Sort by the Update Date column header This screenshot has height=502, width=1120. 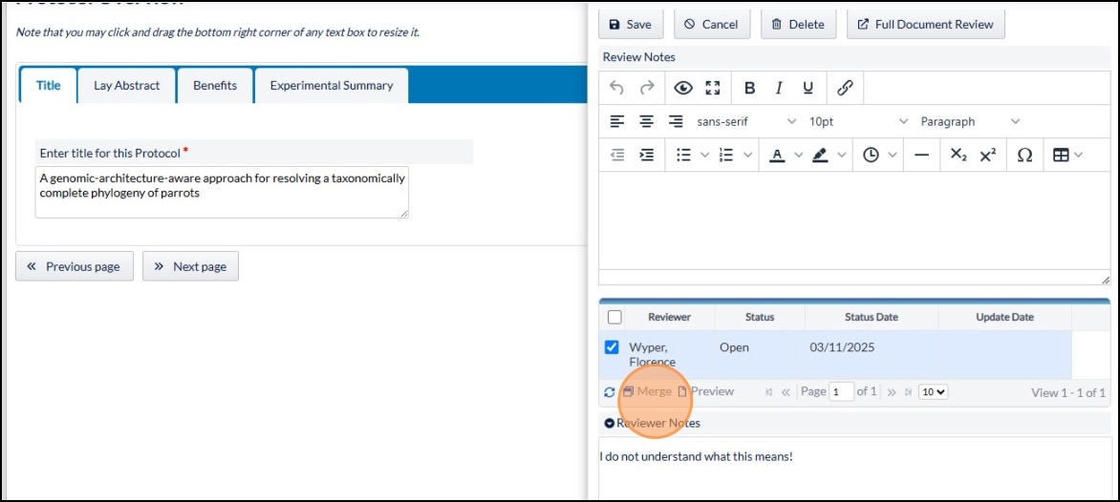(1005, 317)
